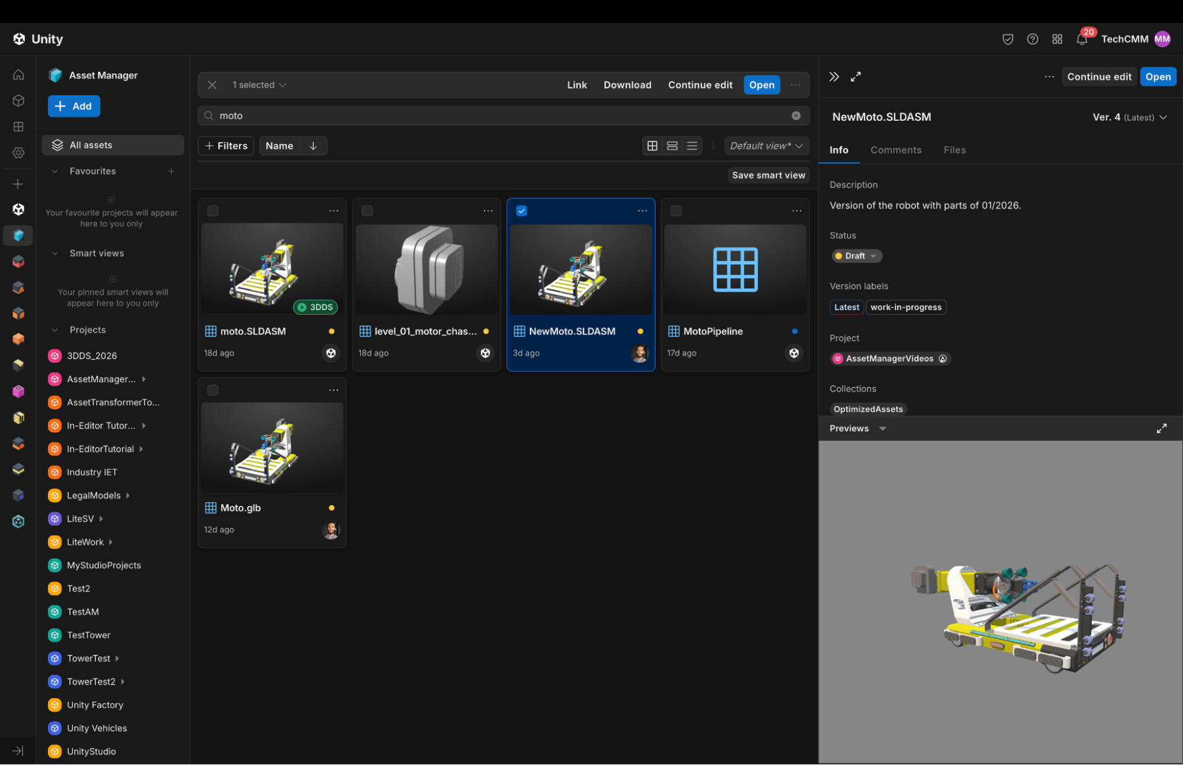Image resolution: width=1183 pixels, height=765 pixels.
Task: Open more options in details panel header
Action: 1049,77
